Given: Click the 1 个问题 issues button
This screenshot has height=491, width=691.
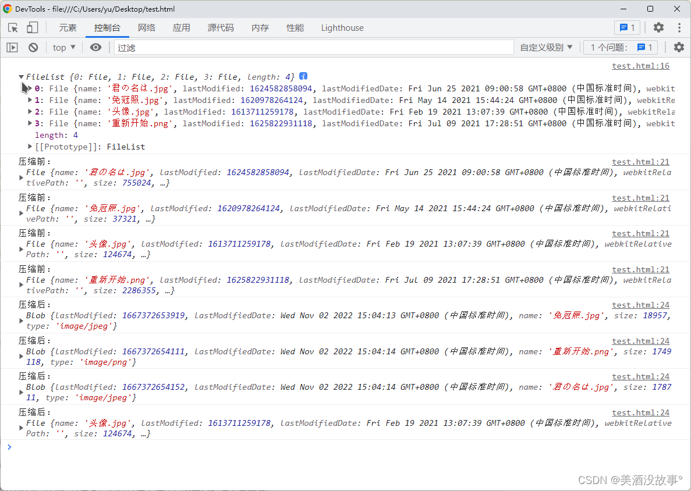Looking at the screenshot, I should [621, 48].
